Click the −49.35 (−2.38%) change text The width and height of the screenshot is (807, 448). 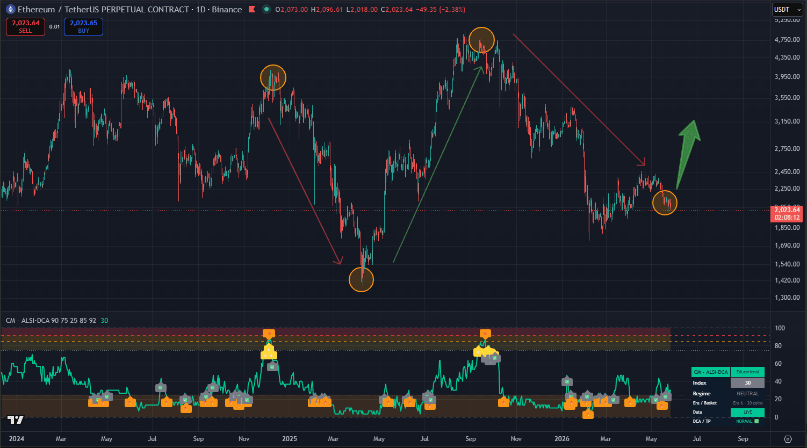pyautogui.click(x=441, y=10)
